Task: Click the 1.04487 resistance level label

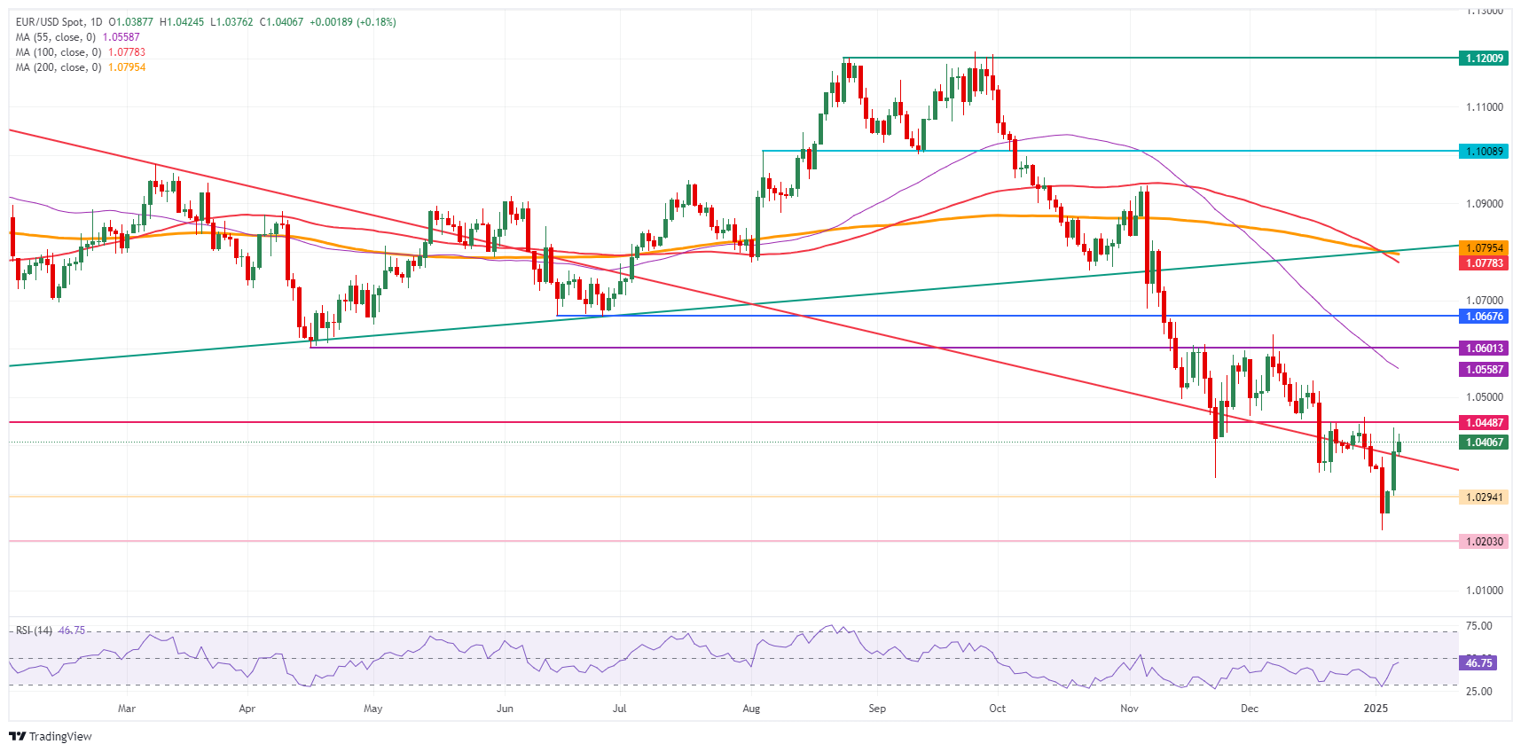Action: 1483,423
